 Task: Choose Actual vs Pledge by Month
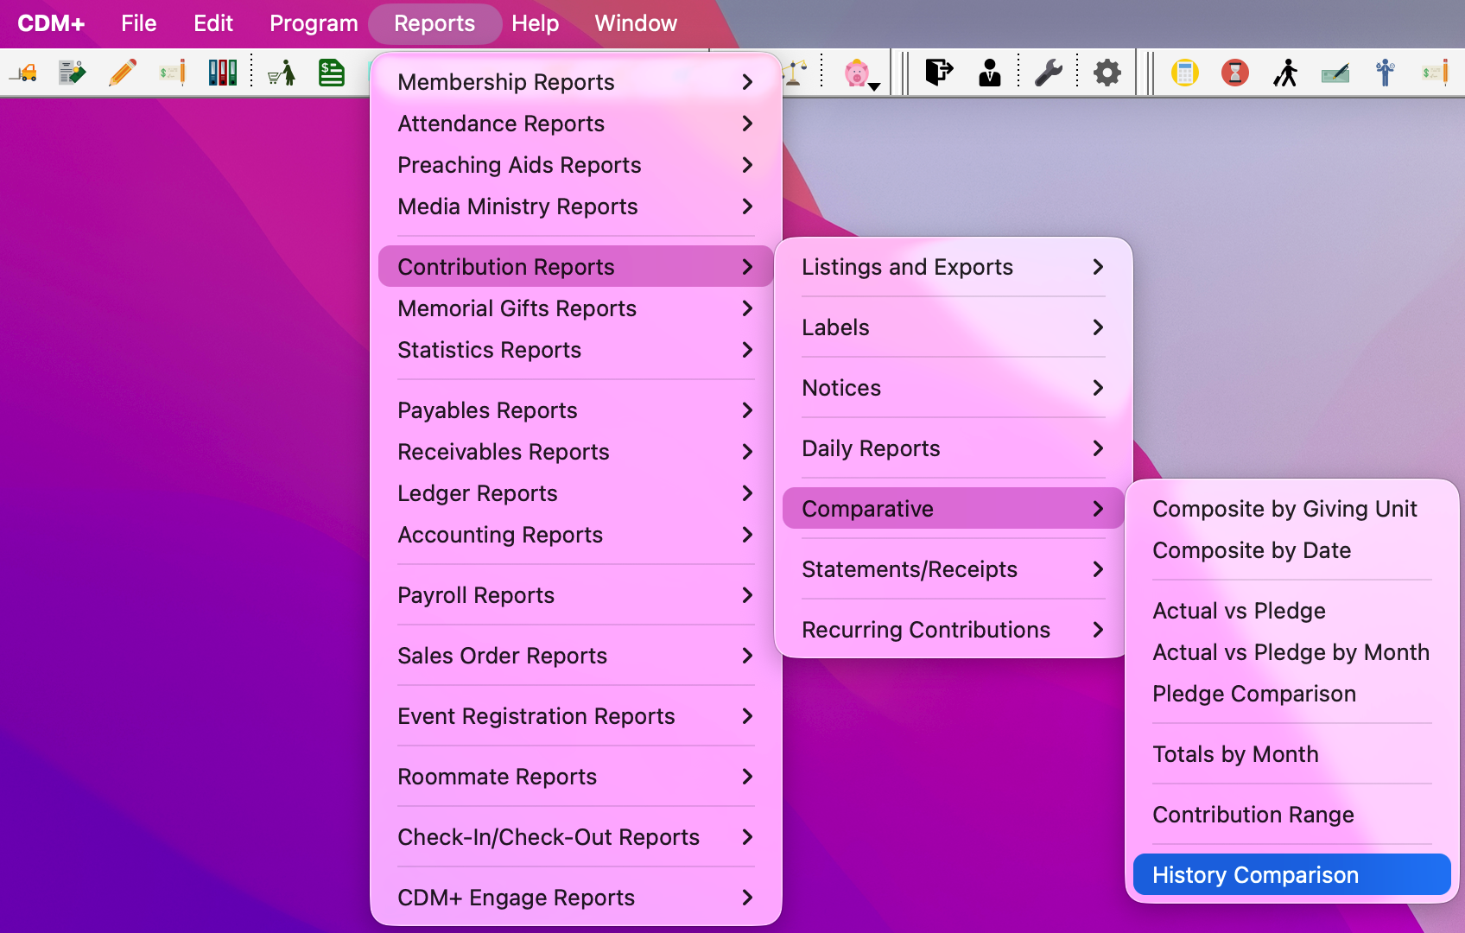(1291, 652)
